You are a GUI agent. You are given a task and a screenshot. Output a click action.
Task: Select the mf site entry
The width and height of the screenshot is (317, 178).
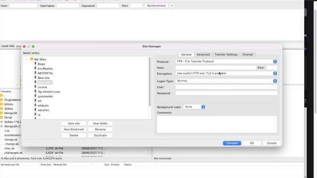click(x=40, y=101)
